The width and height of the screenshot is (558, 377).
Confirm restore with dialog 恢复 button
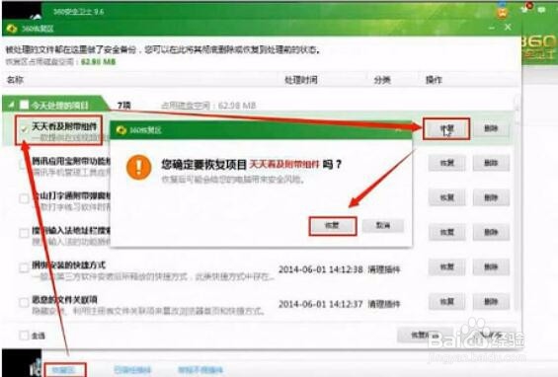333,225
